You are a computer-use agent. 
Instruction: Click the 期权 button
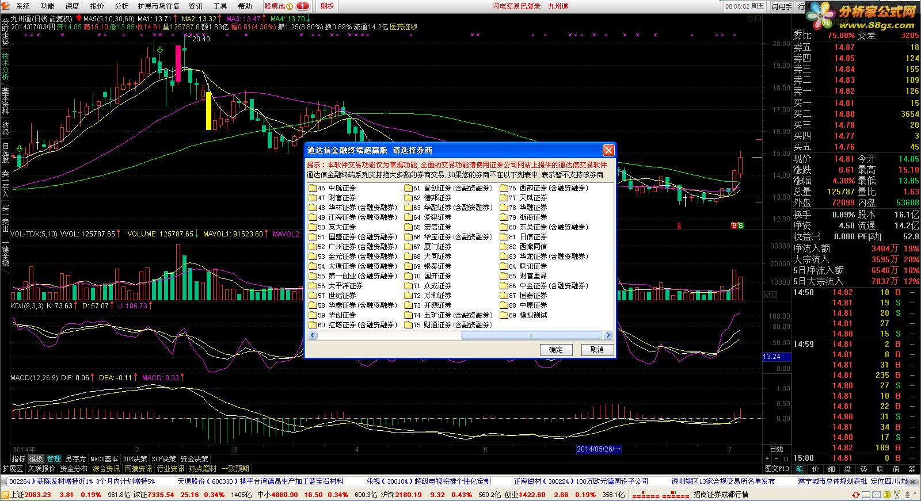pyautogui.click(x=327, y=6)
